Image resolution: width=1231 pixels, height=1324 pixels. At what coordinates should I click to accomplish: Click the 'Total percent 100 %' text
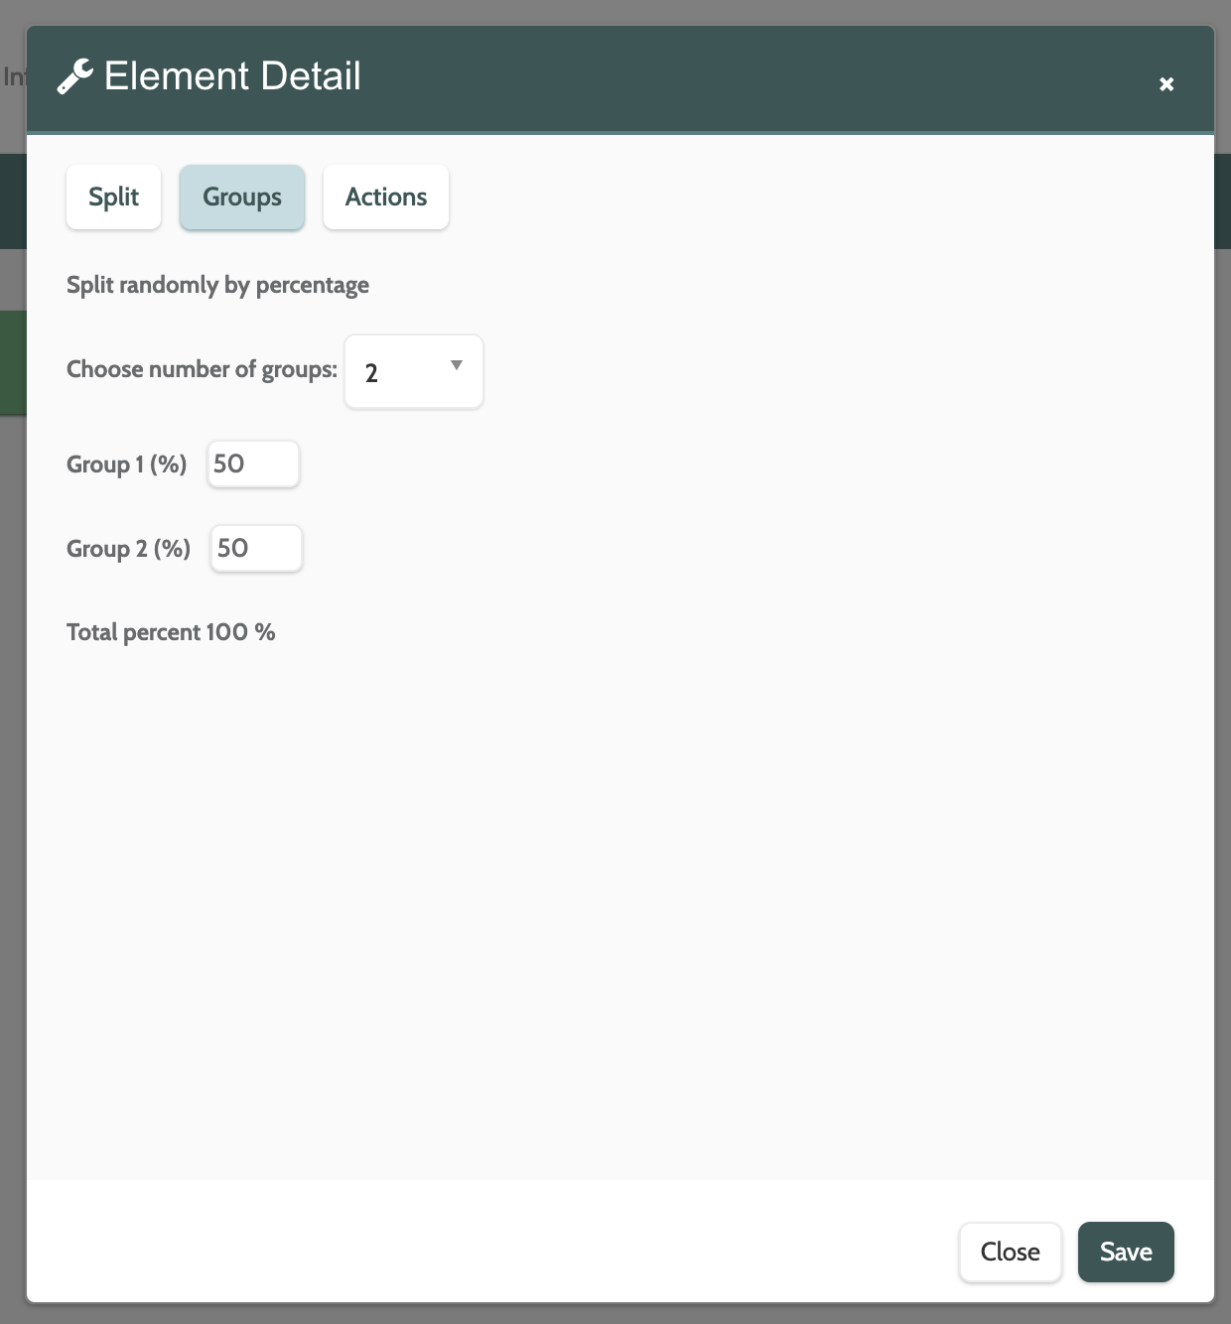point(171,633)
